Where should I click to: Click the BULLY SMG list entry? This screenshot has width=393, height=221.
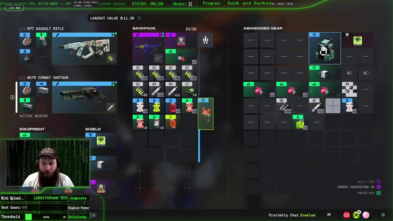(369, 182)
